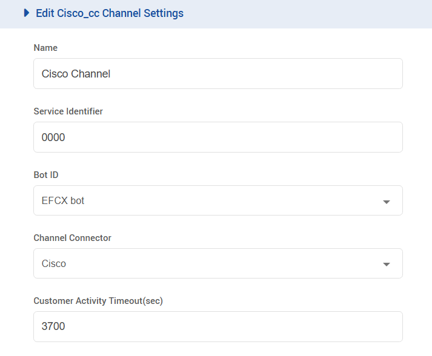The image size is (432, 356).
Task: Collapse the Edit Cisco_cc Channel Settings triangle
Action: [x=26, y=13]
